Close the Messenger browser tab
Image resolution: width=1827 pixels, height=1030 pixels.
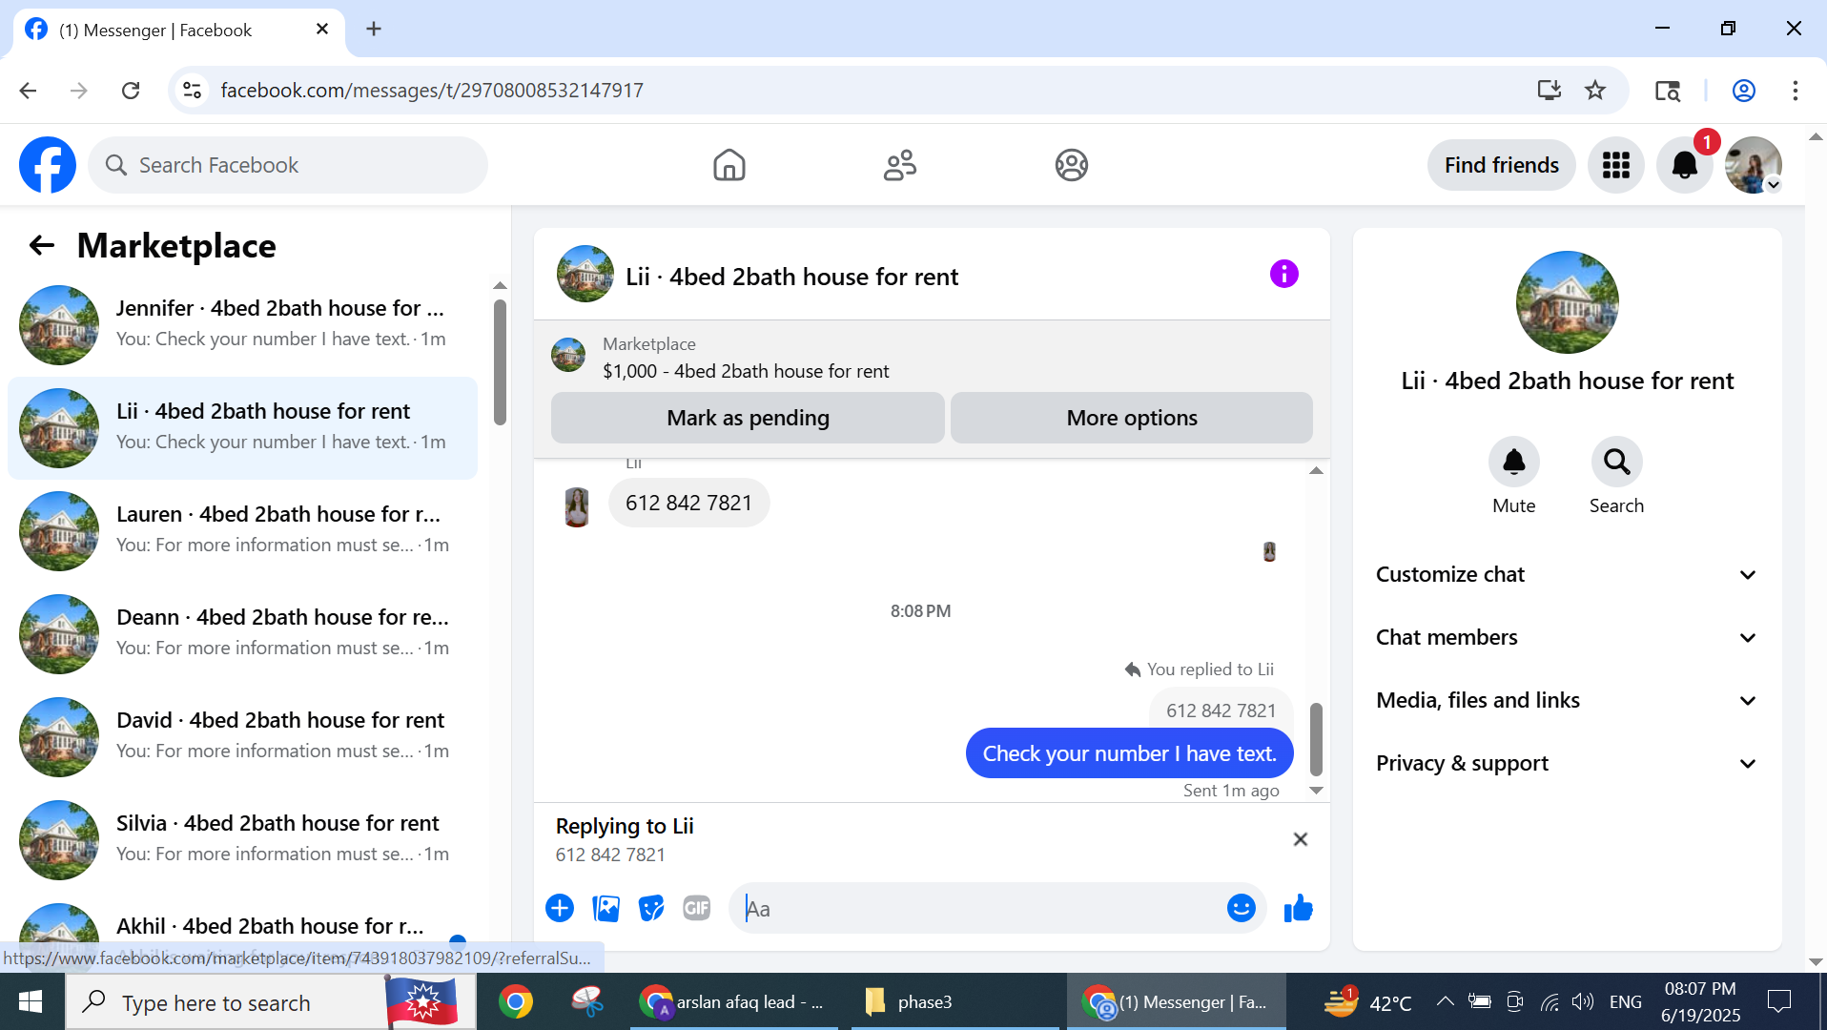(322, 30)
